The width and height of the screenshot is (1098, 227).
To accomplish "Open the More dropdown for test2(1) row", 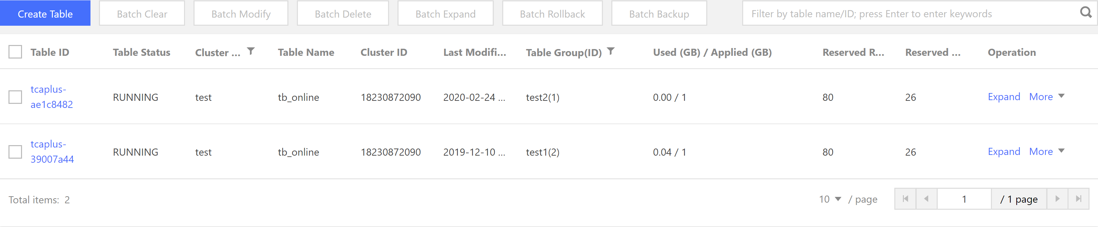I will coord(1046,97).
